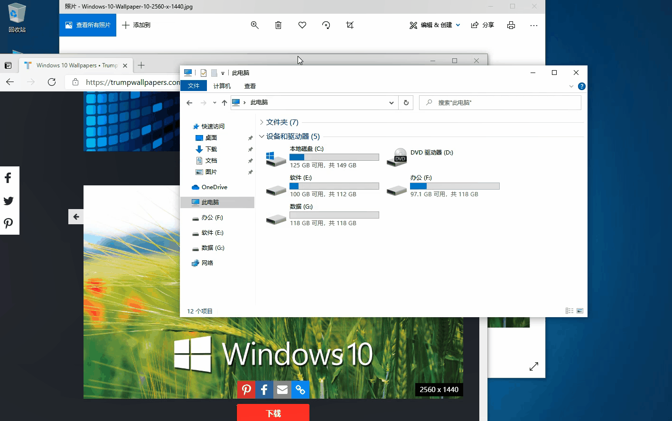Click the properties icon in Explorer title bar
This screenshot has height=421, width=672.
(x=204, y=73)
